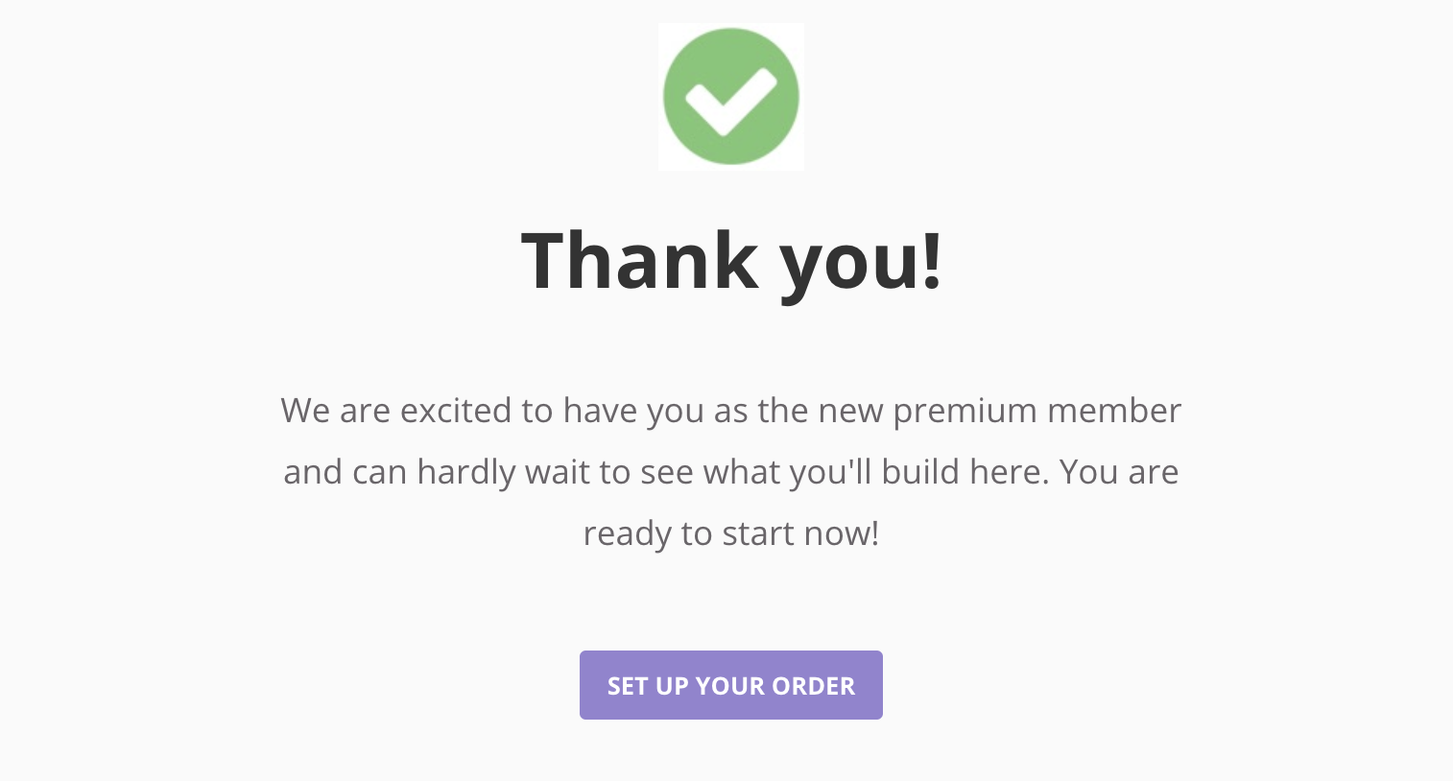Click the green checkmark success icon
Viewport: 1453px width, 781px height.
731,97
